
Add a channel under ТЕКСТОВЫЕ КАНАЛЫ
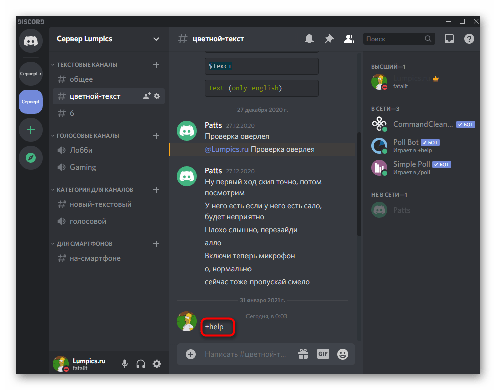click(156, 65)
